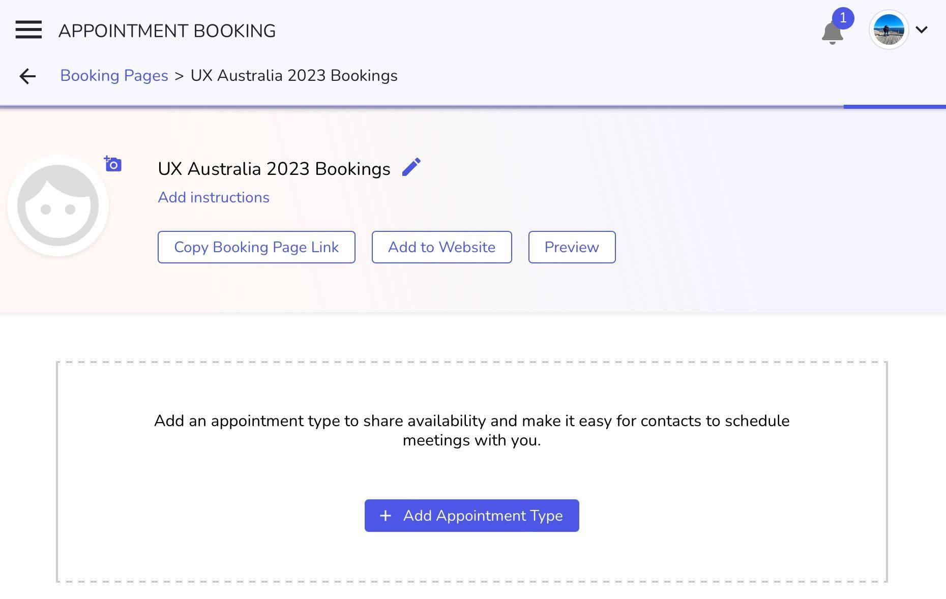Click the APPOINTMENT BOOKING header title
This screenshot has height=599, width=946.
click(167, 31)
